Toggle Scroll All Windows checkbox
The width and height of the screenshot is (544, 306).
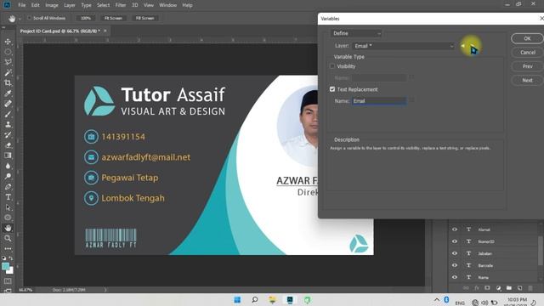[x=29, y=18]
